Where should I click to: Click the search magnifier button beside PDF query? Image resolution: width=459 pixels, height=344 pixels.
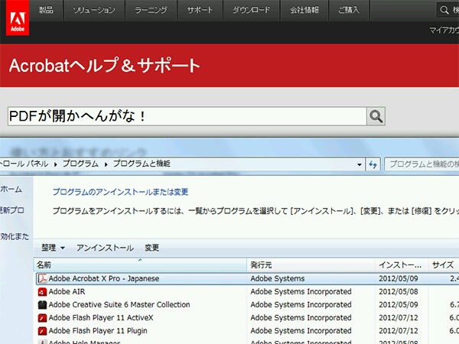[x=376, y=116]
